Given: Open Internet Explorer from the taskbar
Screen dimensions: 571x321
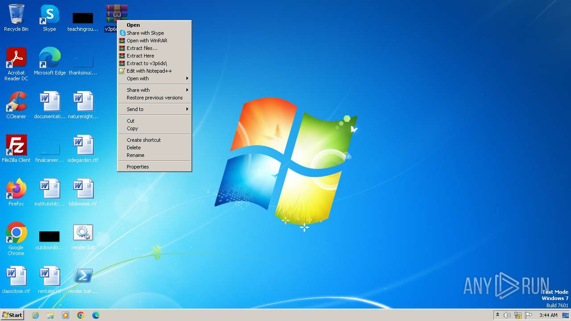Looking at the screenshot, I should coord(36,315).
